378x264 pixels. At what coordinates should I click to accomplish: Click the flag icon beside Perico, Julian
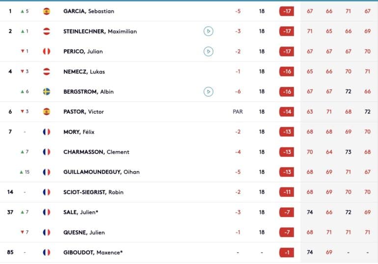pos(47,52)
